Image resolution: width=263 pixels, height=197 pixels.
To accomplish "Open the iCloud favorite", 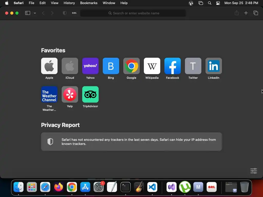I will [70, 66].
